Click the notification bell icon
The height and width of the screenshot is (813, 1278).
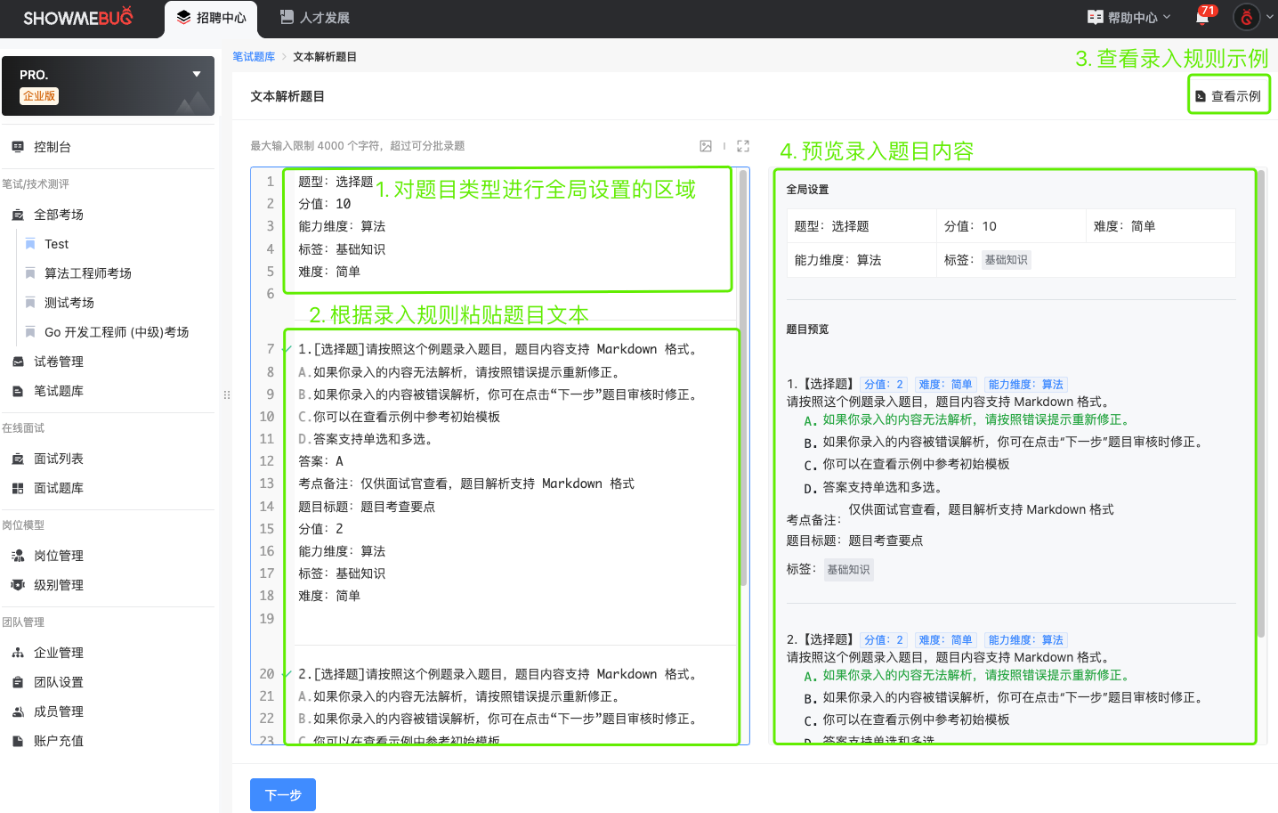tap(1202, 17)
